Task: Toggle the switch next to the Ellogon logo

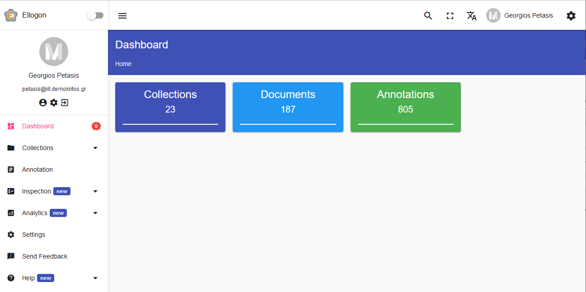Action: [x=95, y=15]
